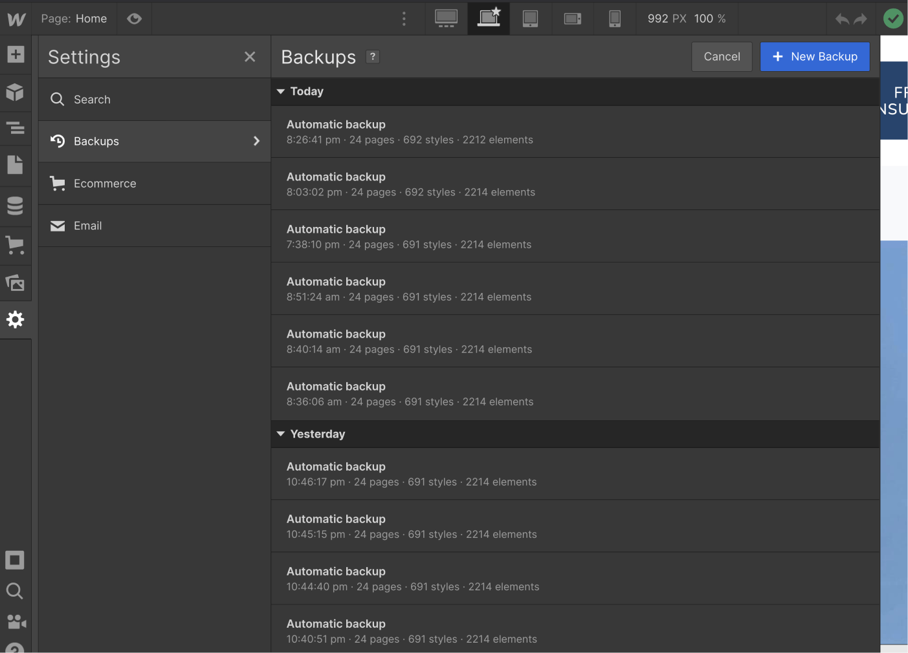The image size is (908, 653).
Task: Open the Navigator panel
Action: click(x=16, y=129)
